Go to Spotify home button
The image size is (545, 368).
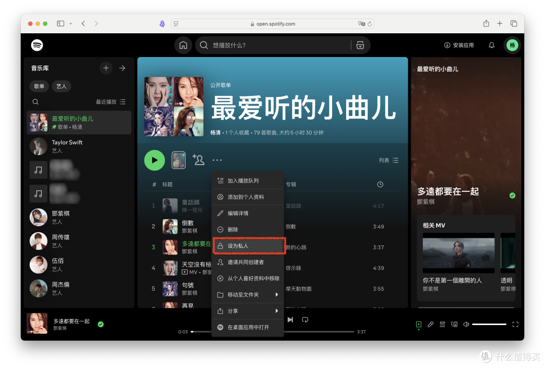183,45
